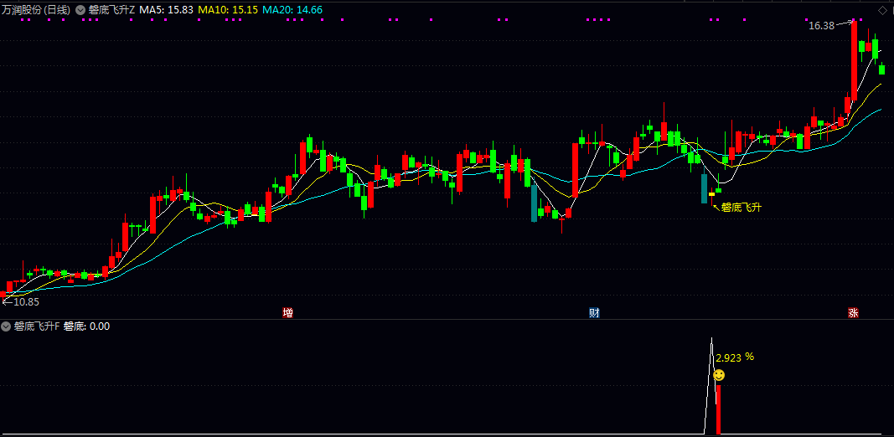Open the 磐底飞升F sub-indicator dropdown arrow
894x437 pixels.
click(6, 326)
